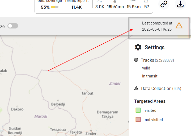Click the red not visited swatch
The image size is (191, 136).
[138, 119]
